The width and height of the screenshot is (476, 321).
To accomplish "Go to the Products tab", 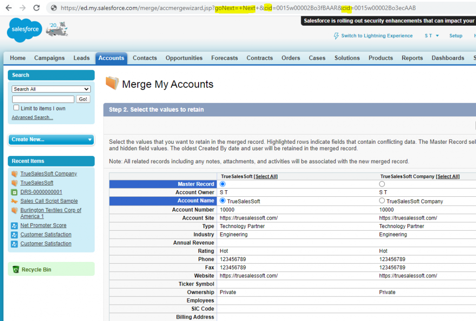I will [381, 58].
